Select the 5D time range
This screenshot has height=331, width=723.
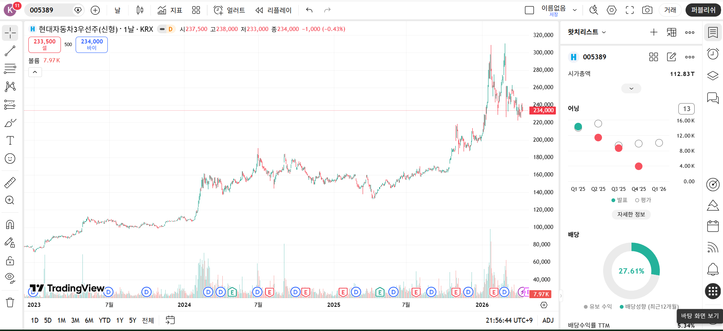click(48, 320)
